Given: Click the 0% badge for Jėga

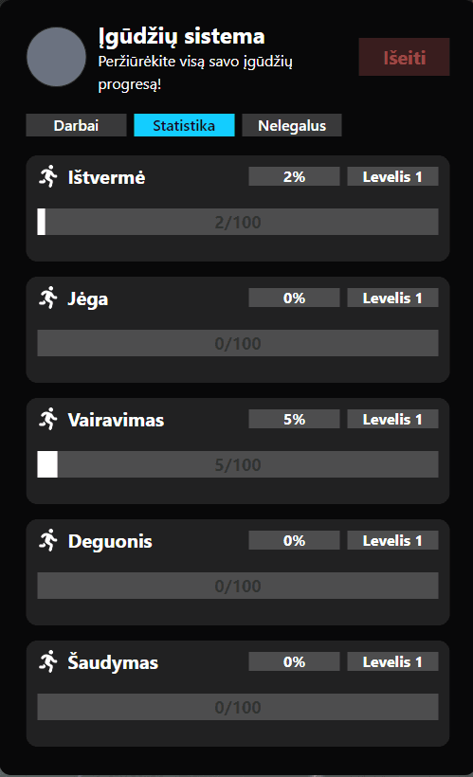Looking at the screenshot, I should 294,298.
